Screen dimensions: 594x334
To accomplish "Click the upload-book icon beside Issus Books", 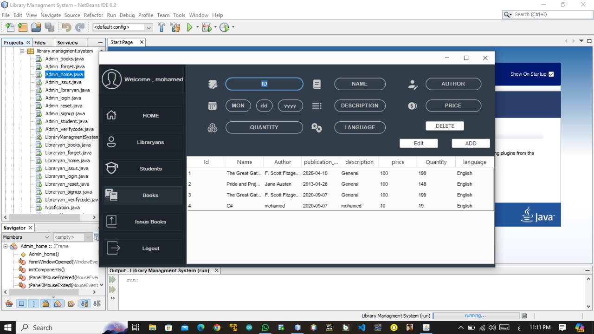I will click(111, 221).
